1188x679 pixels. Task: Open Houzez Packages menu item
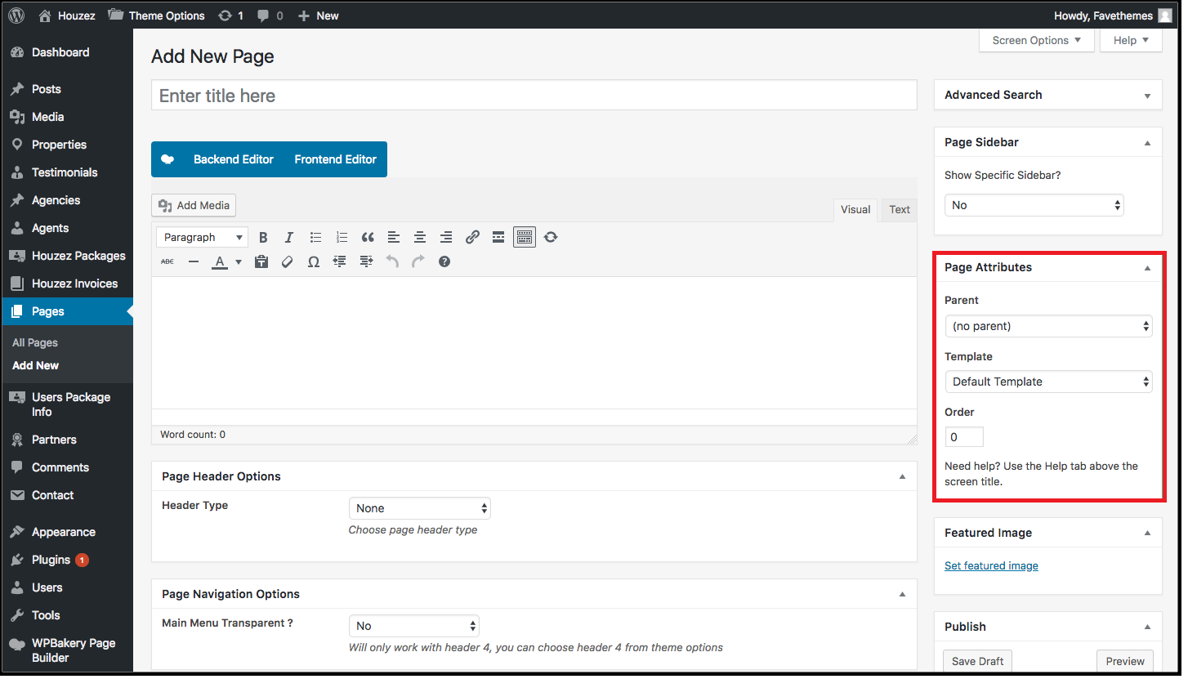[x=66, y=256]
